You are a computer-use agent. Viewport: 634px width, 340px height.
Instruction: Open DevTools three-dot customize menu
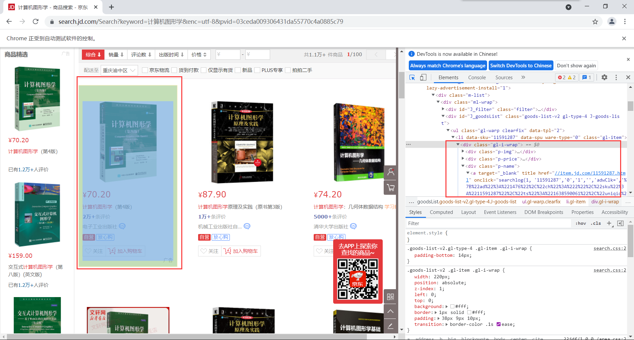[x=616, y=77]
